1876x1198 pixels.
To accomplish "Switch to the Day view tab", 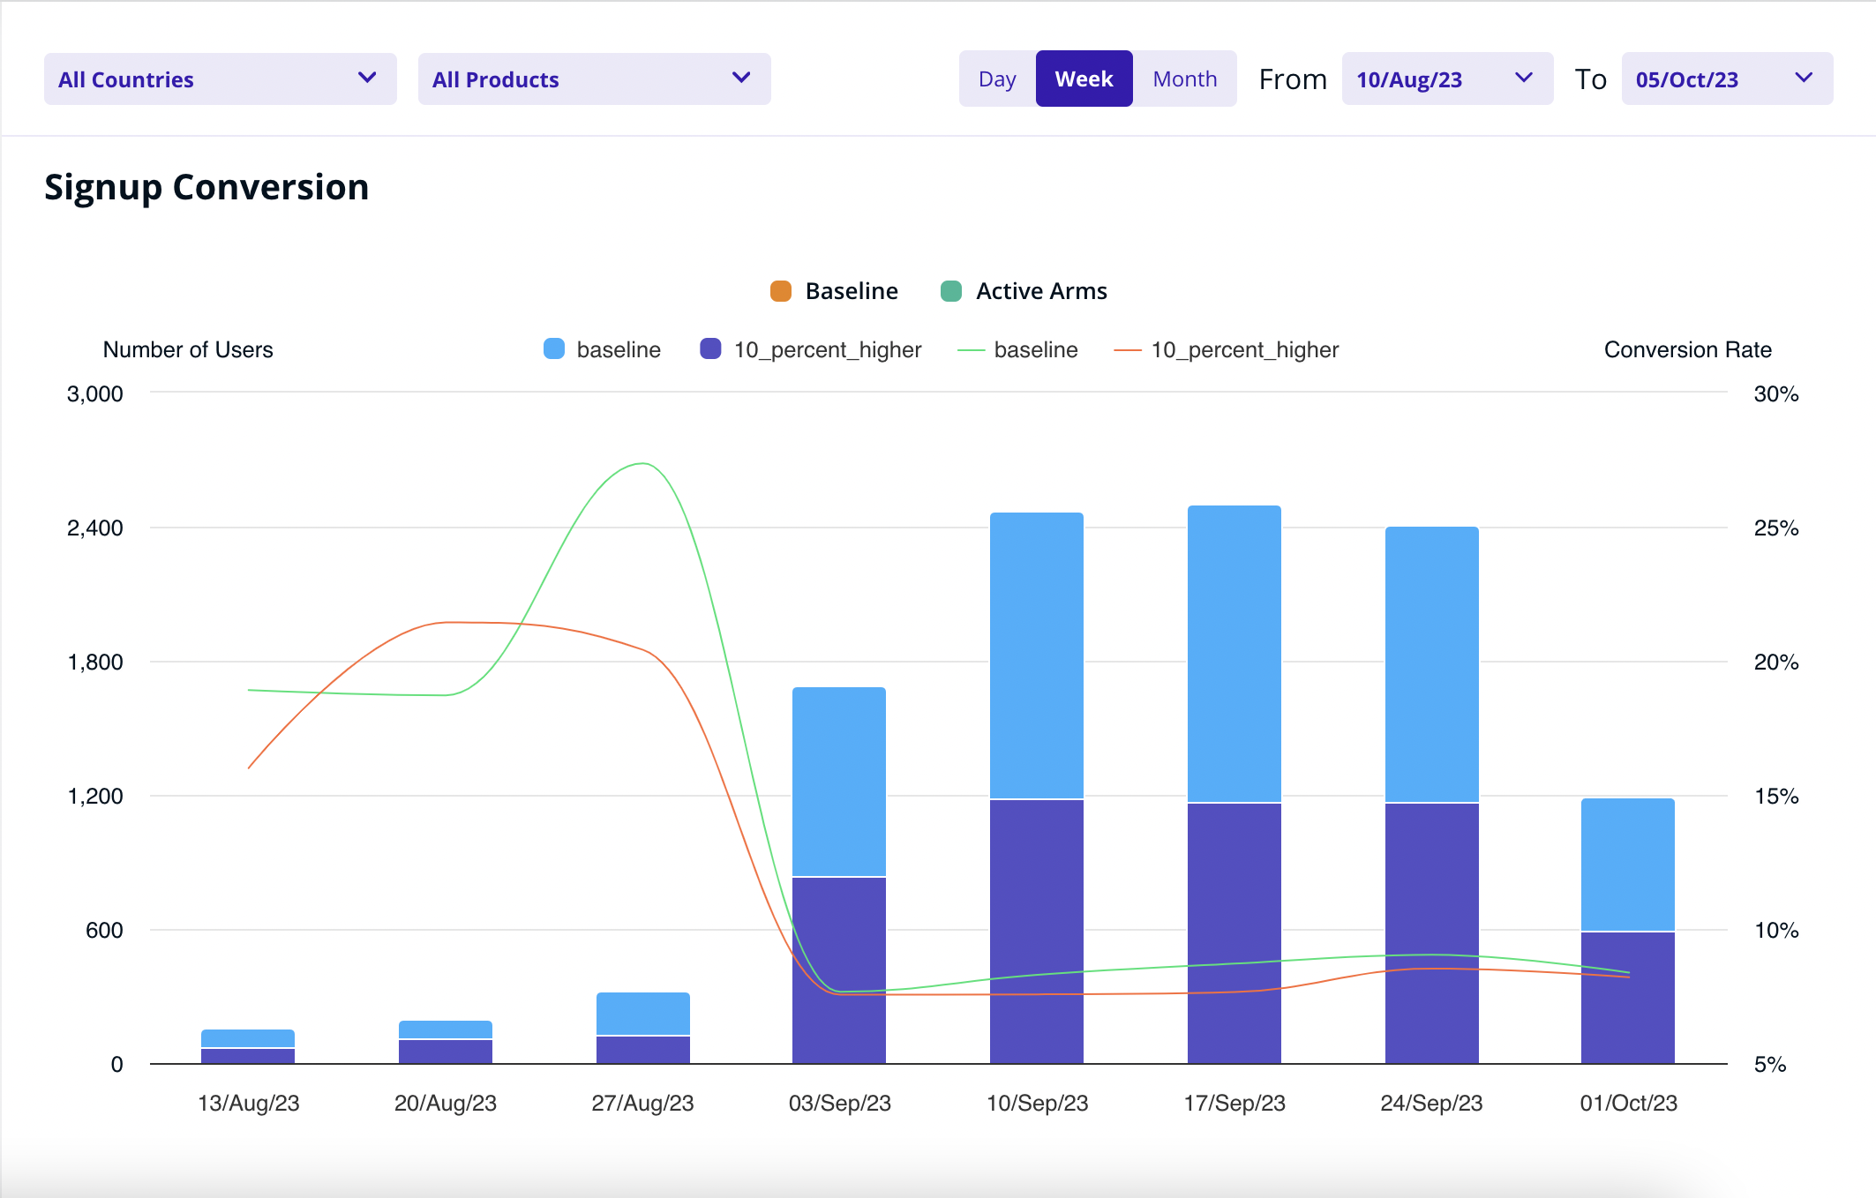I will pos(997,79).
